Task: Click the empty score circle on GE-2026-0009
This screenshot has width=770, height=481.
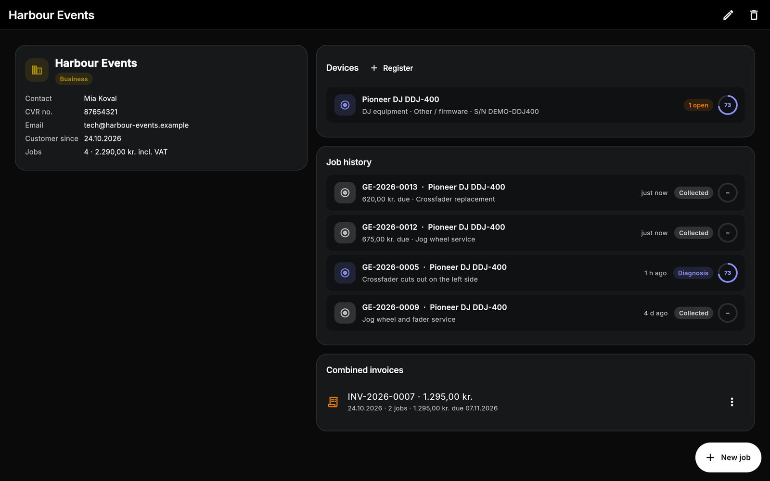Action: (728, 313)
